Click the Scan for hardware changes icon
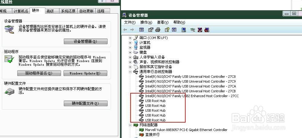302x138 pixels. click(x=183, y=30)
